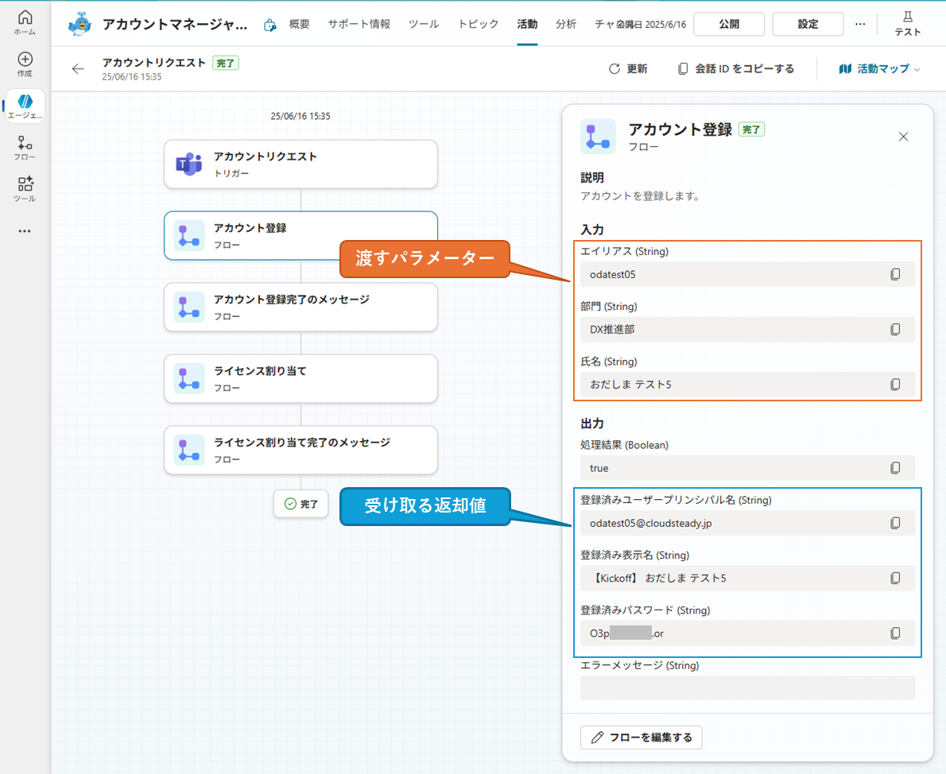946x774 pixels.
Task: Click the 【Kickoff】 おだしま テスト5 value
Action: [x=658, y=578]
